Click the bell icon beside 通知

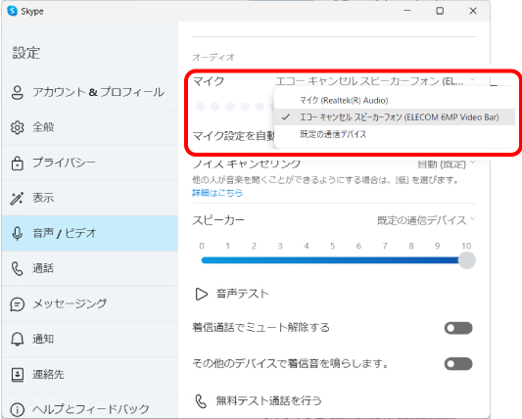(18, 339)
